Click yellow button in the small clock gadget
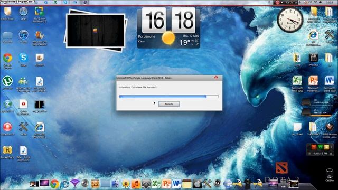This screenshot has width=338, height=190. point(326,147)
